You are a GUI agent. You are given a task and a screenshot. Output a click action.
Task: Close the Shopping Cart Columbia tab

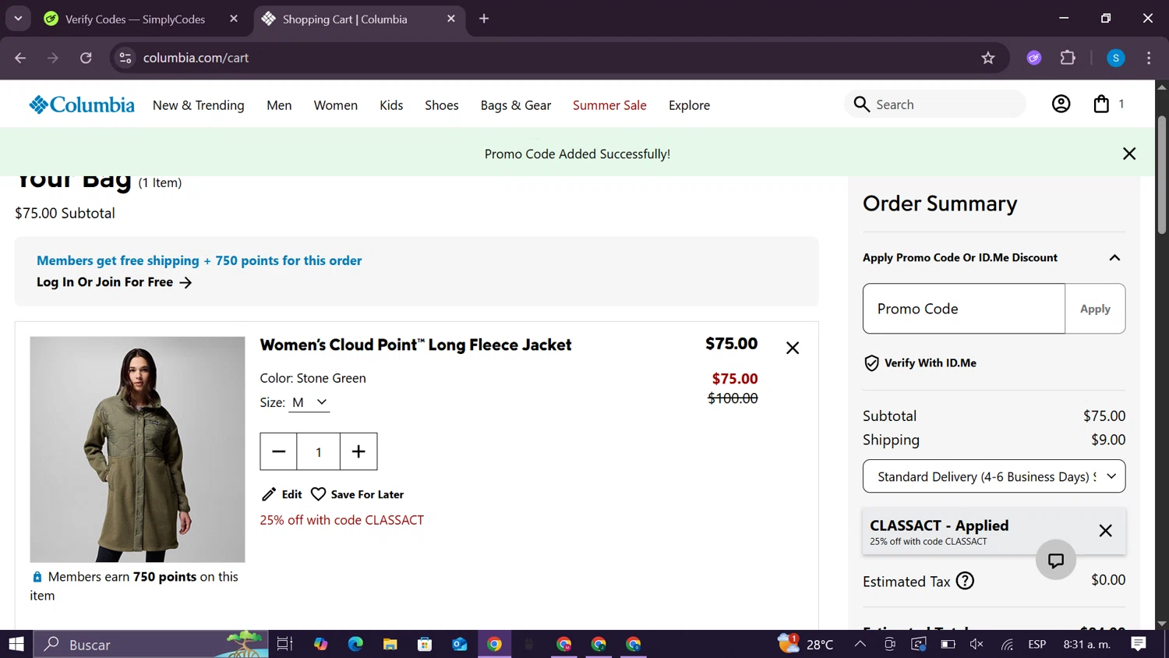451,19
